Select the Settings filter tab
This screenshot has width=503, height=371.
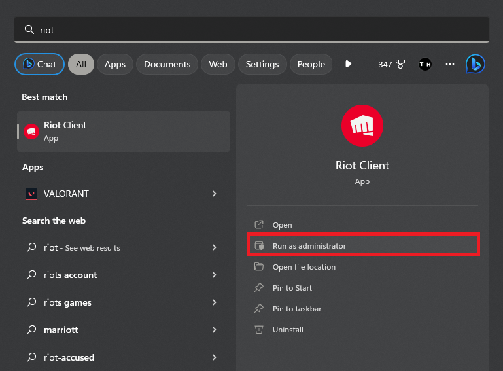262,64
